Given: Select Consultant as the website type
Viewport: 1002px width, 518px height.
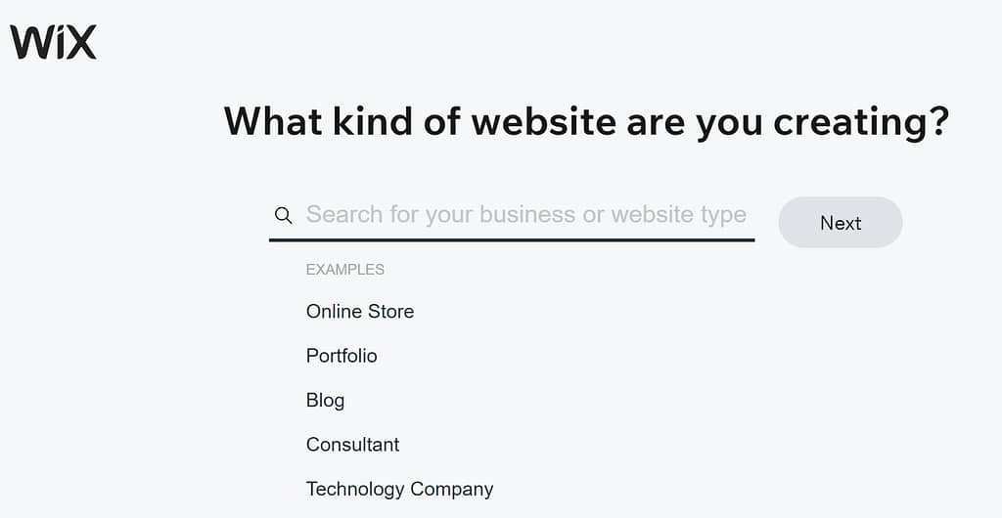Looking at the screenshot, I should [x=352, y=444].
